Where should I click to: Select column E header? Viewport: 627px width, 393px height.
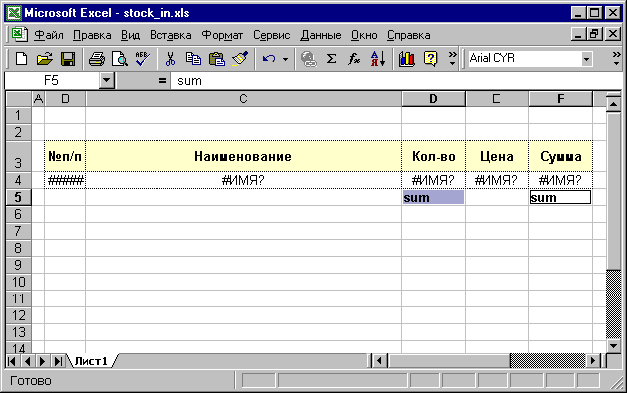[x=496, y=98]
